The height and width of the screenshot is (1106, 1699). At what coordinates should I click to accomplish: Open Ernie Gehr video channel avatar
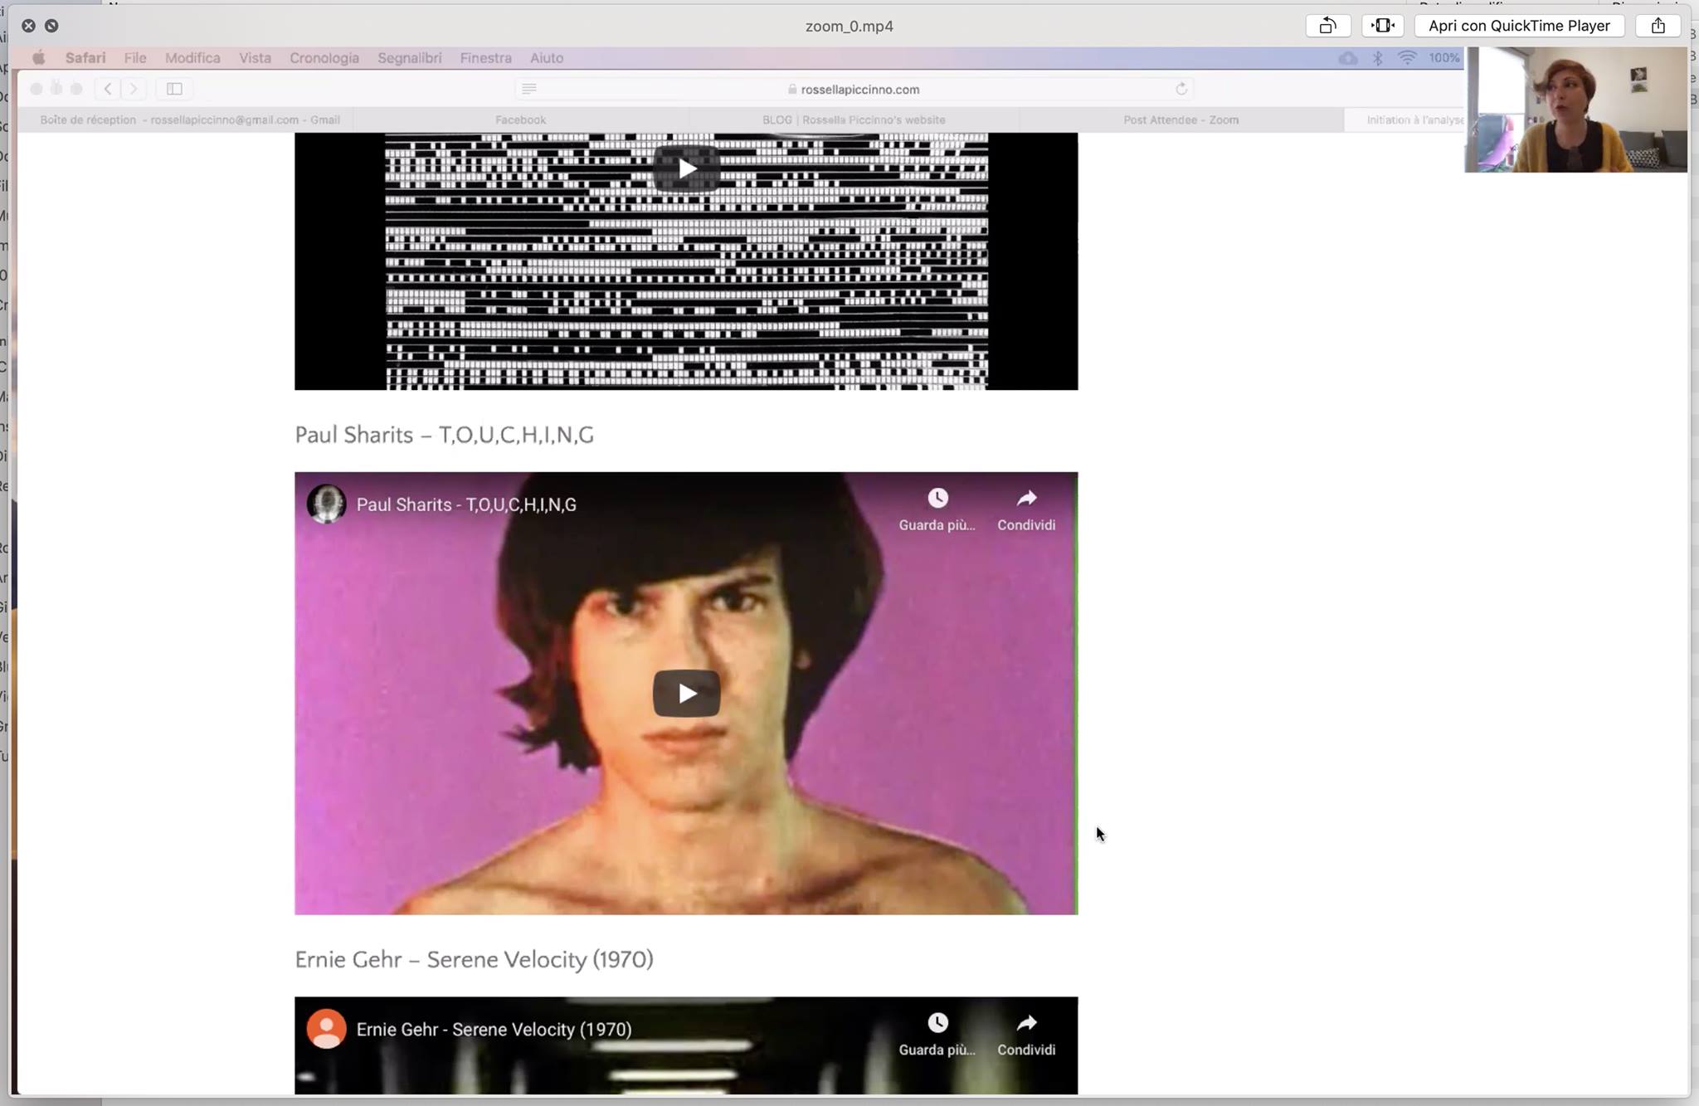tap(326, 1029)
